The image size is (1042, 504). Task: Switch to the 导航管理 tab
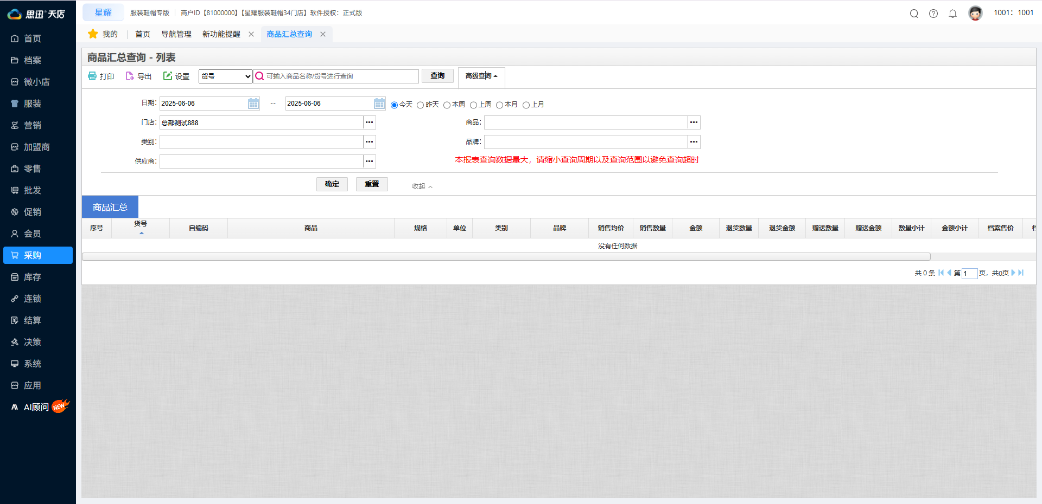tap(176, 34)
